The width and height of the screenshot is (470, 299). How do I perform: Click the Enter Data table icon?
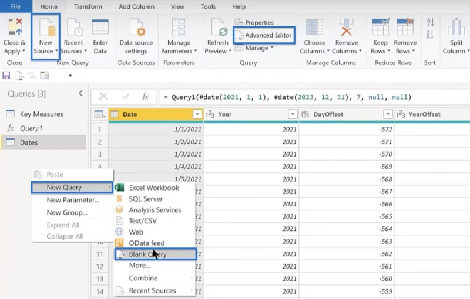pos(100,27)
